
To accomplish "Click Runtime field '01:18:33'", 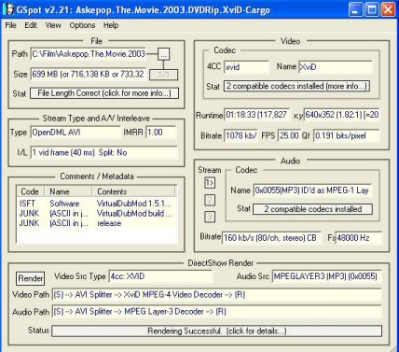I will pyautogui.click(x=257, y=115).
